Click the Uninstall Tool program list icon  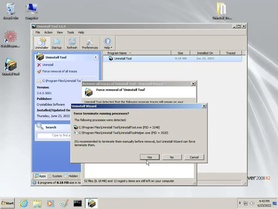111,59
